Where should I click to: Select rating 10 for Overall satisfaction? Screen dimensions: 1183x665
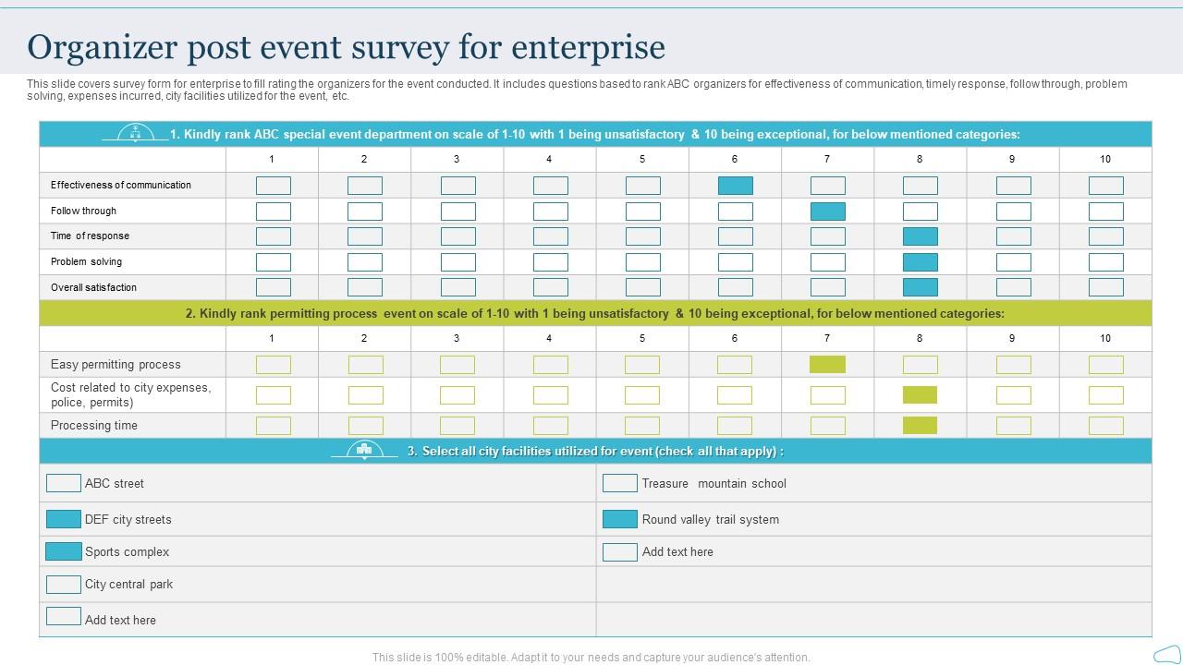[1104, 286]
